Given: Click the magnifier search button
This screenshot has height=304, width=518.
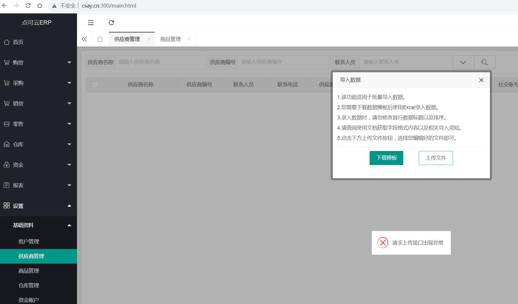Looking at the screenshot, I should coord(485,62).
